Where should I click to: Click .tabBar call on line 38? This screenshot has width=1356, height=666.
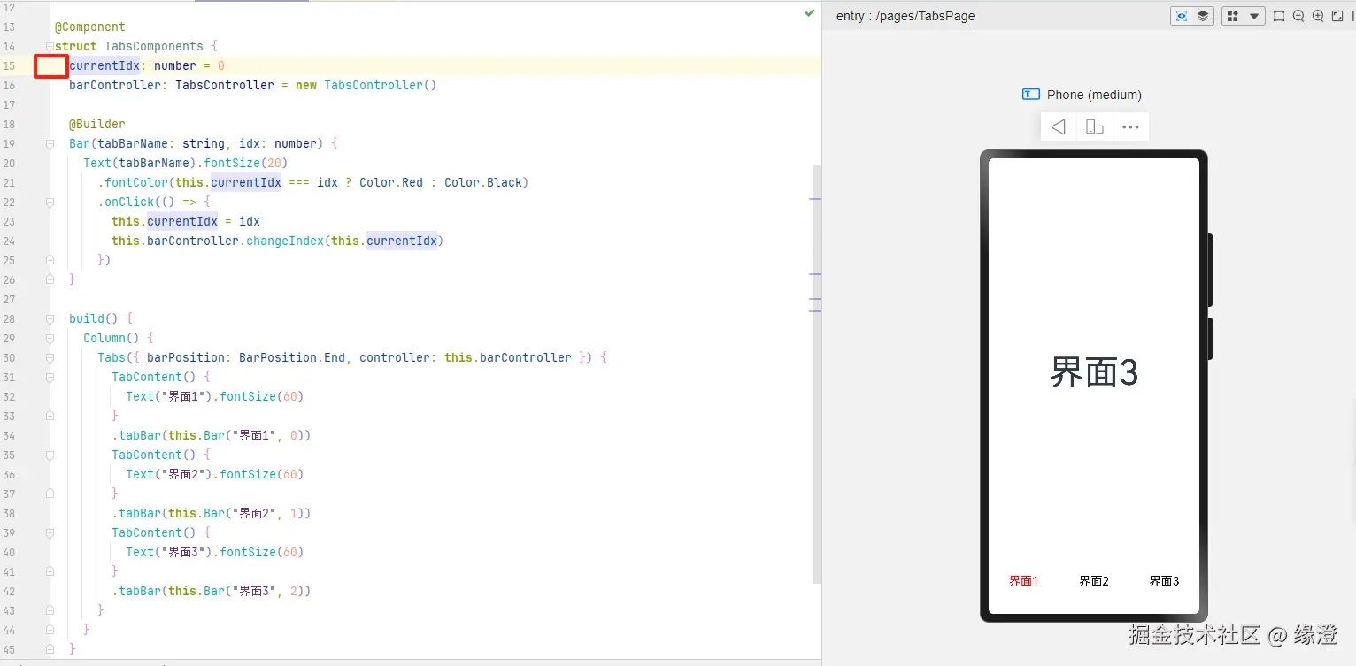(136, 513)
